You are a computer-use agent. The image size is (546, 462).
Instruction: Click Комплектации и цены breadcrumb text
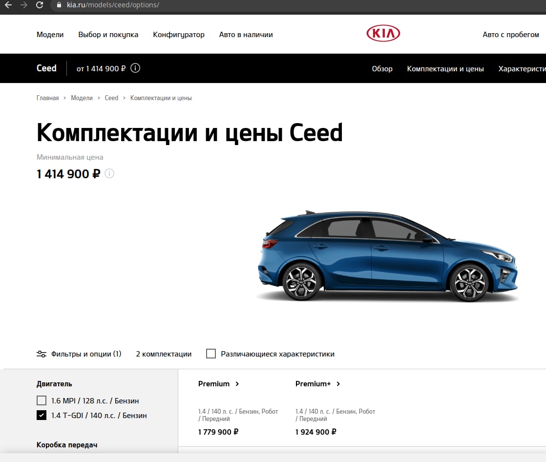tap(161, 98)
